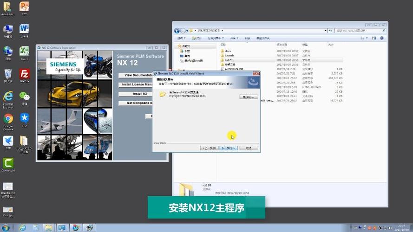Close the InstallShield Wizard dialog
This screenshot has width=413, height=232.
pos(256,74)
